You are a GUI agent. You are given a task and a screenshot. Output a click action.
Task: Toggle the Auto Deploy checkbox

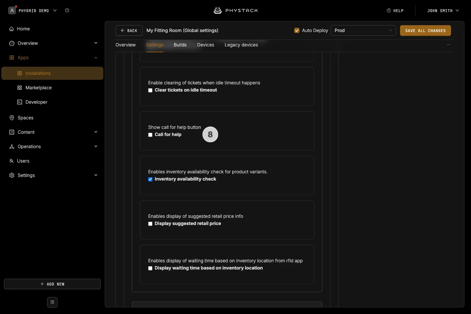pyautogui.click(x=297, y=30)
